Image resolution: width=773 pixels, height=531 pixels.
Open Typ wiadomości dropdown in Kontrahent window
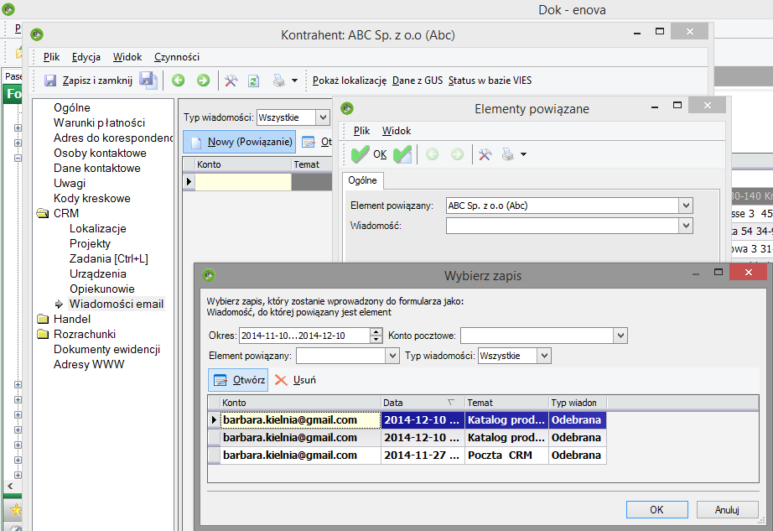pyautogui.click(x=323, y=117)
